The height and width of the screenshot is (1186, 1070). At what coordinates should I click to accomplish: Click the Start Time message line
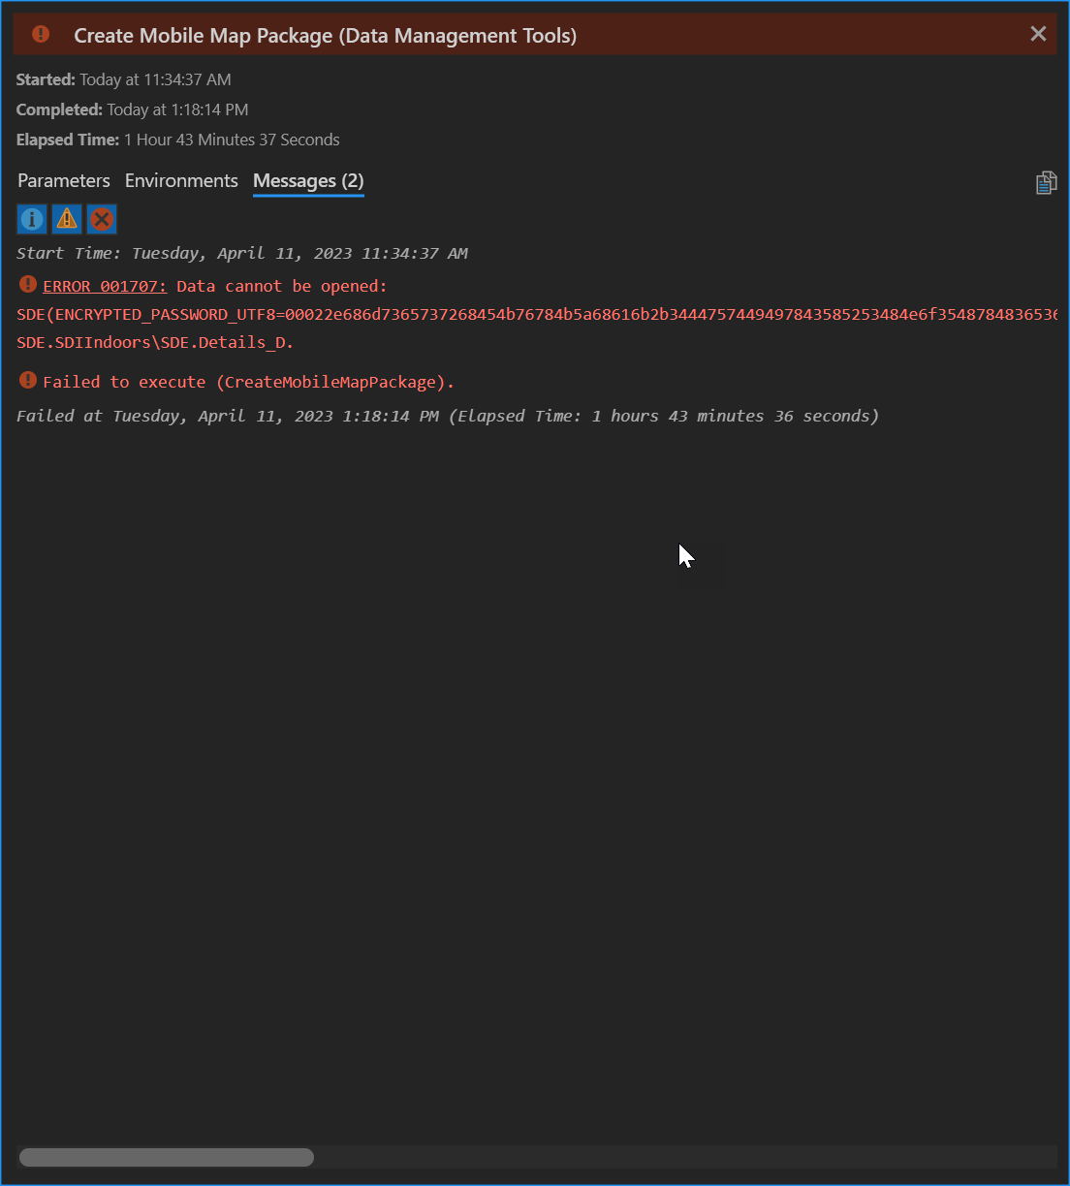(242, 254)
